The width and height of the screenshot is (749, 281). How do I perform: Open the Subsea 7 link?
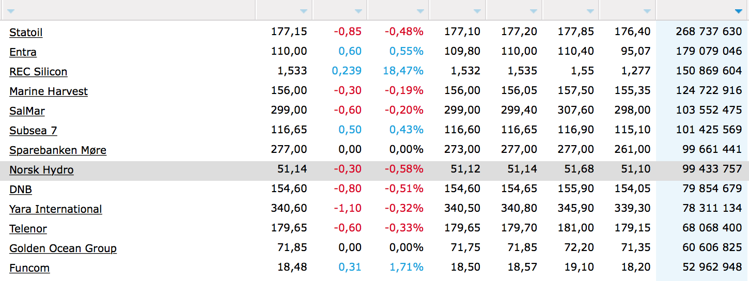click(x=33, y=130)
